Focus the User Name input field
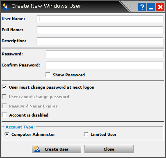The width and height of the screenshot is (166, 158). [x=100, y=19]
